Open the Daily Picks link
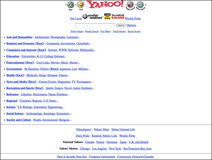This screenshot has width=212, height=160. tap(83, 136)
